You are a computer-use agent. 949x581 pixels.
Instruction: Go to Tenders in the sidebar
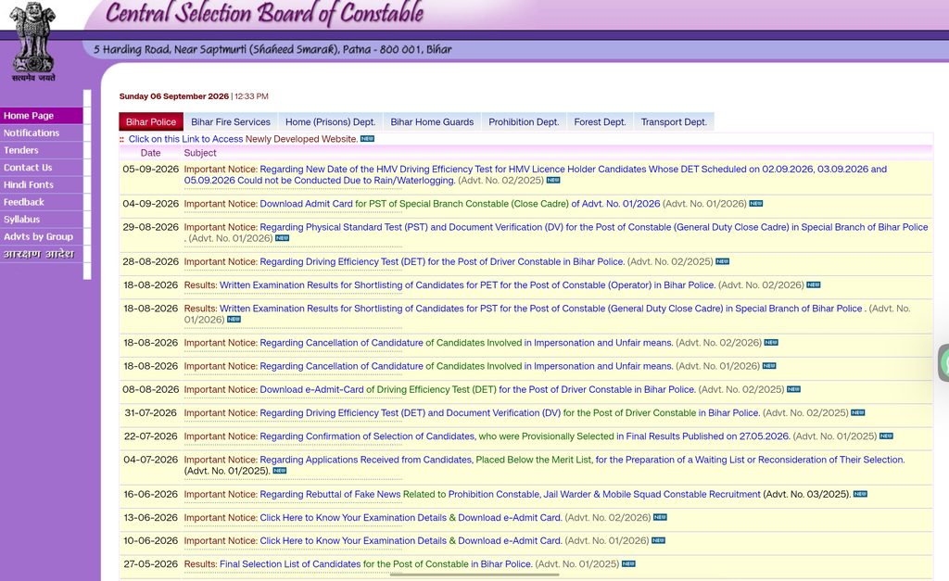click(41, 150)
